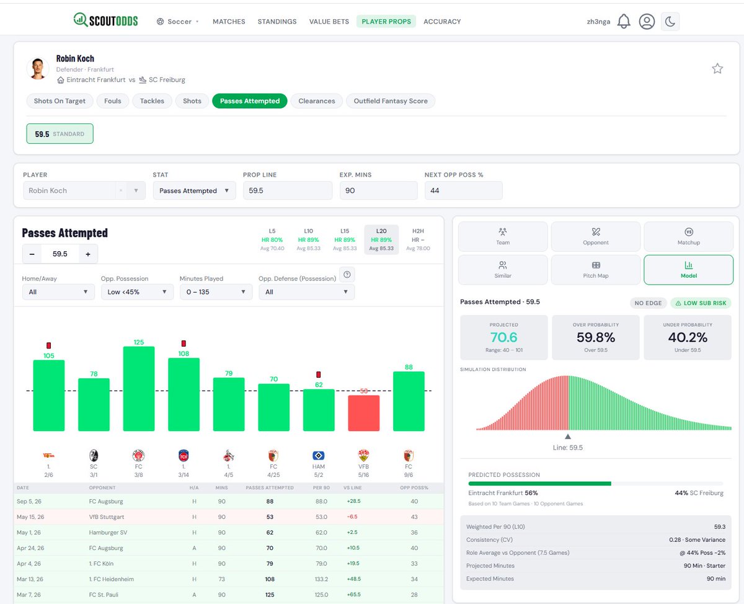Click the Union Berlin 2/6 team logo
Screen dimensions: 744x604
(x=49, y=455)
